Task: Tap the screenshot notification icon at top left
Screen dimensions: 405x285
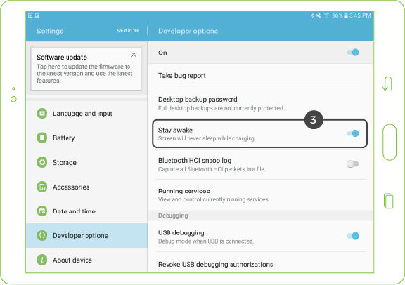Action: point(30,15)
